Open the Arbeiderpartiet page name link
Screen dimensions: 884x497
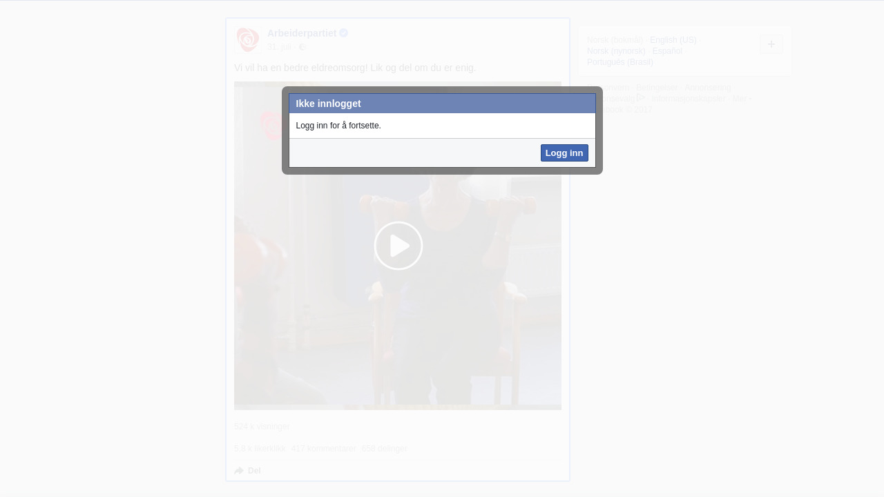302,33
